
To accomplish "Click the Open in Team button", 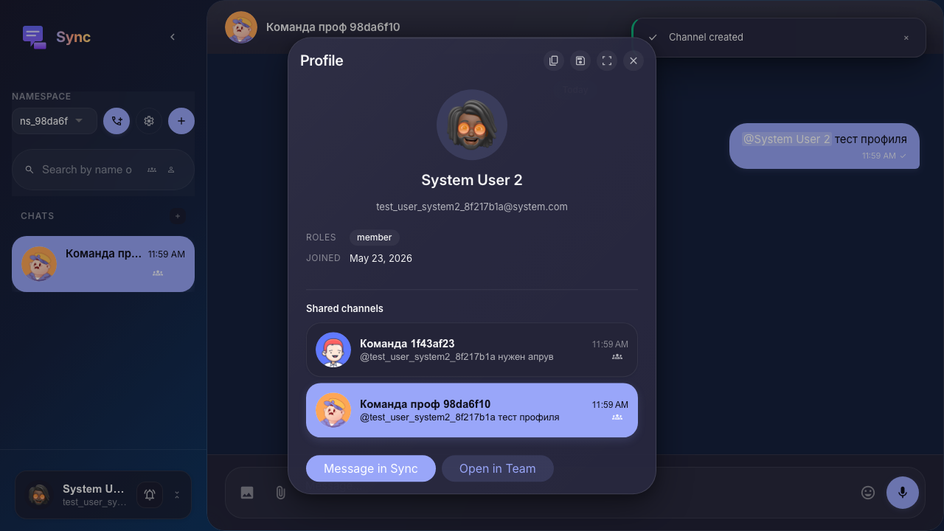I will point(498,468).
